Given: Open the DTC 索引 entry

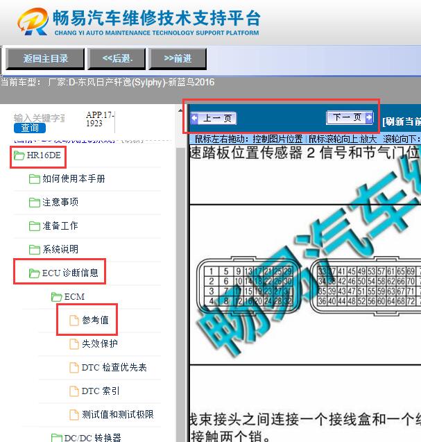Looking at the screenshot, I should 101,391.
